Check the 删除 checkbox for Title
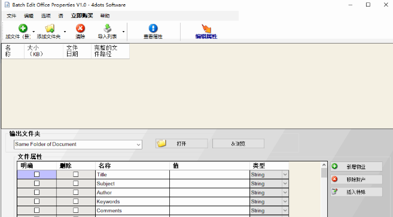This screenshot has width=393, height=217. 76,175
